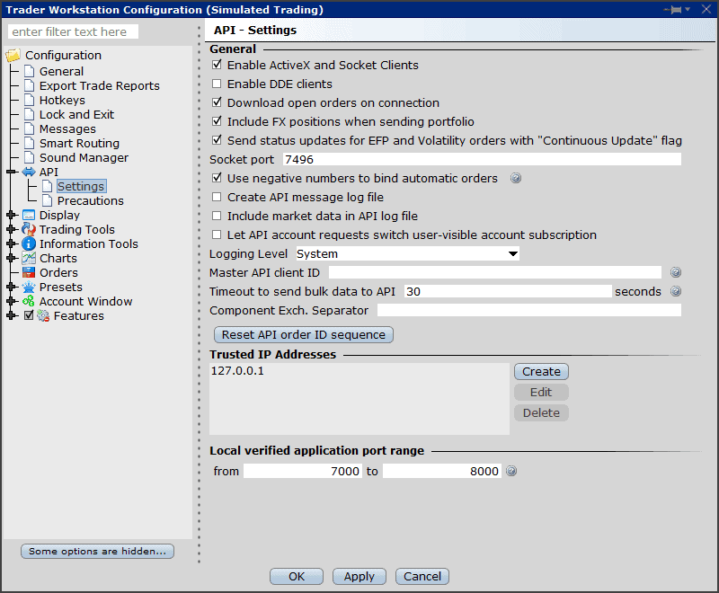Screen dimensions: 719x593
Task: Click the Charts icon in the sidebar
Action: pos(28,258)
